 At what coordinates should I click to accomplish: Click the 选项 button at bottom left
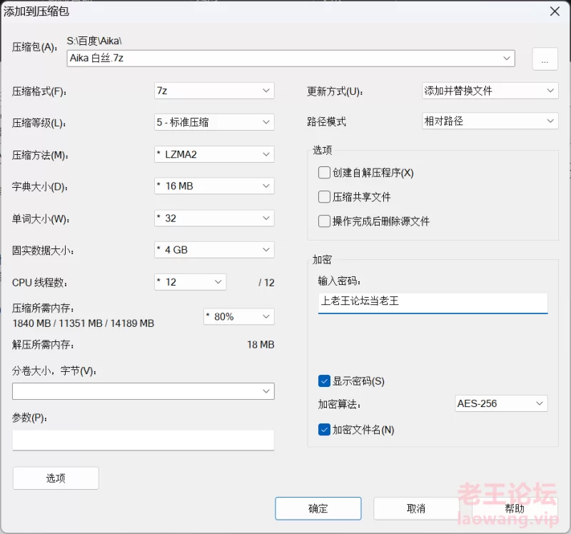pyautogui.click(x=56, y=478)
